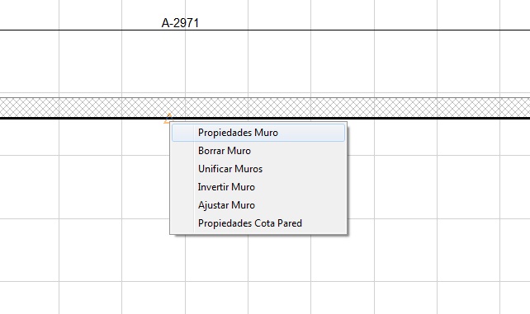Pick the Ajustar Muro option
Image resolution: width=530 pixels, height=314 pixels.
click(258, 205)
